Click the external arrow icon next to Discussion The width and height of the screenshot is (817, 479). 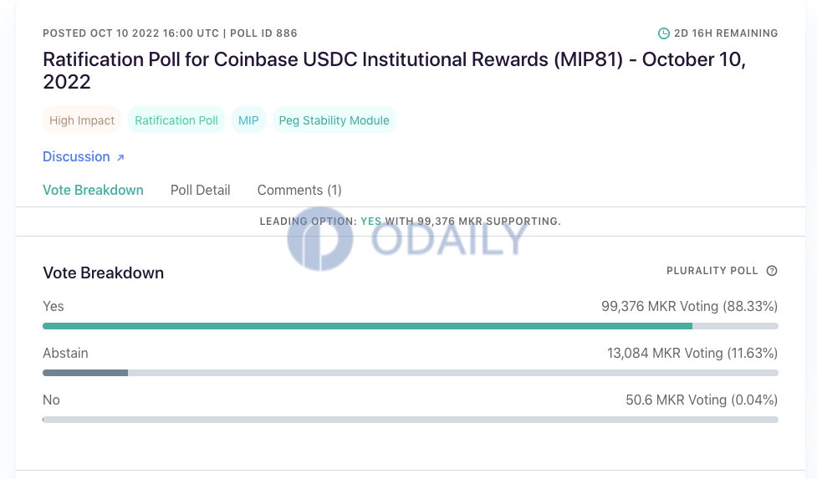point(120,157)
